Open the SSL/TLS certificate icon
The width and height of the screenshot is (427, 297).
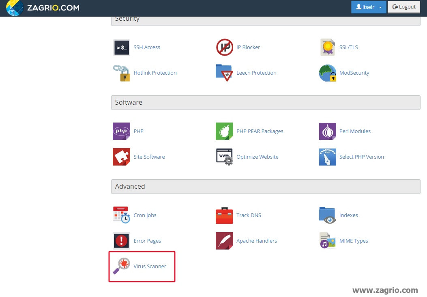point(327,47)
